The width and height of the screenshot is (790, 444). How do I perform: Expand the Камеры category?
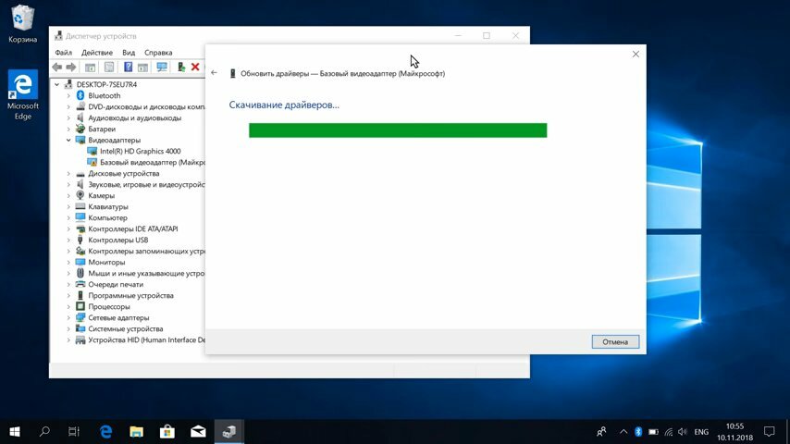pyautogui.click(x=68, y=195)
